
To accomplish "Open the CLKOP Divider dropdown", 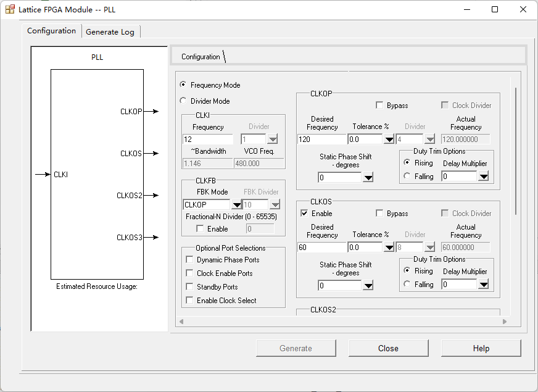I will coord(429,139).
